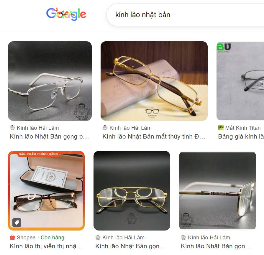Click the Kính lão Hải Lâm favicon under the gold glasses on the pink case
The image size is (264, 255).
coord(105,128)
